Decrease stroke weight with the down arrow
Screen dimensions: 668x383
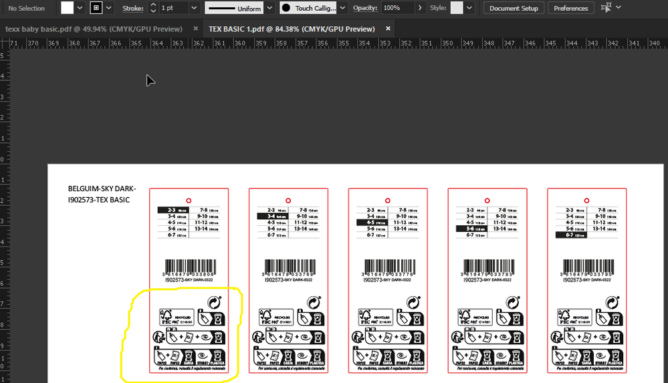tap(153, 11)
